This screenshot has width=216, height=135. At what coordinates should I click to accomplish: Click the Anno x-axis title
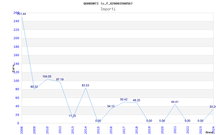[210, 132]
